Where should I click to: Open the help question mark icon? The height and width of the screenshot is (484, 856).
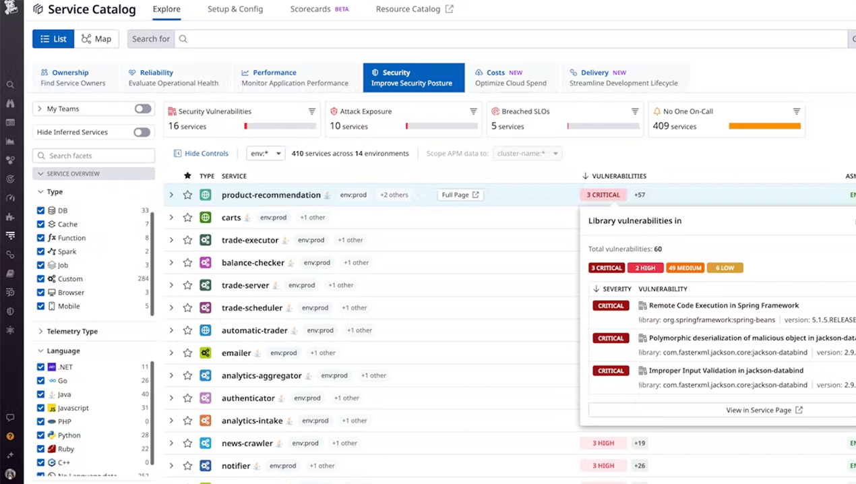[x=10, y=436]
